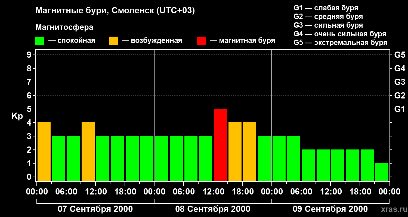The height and width of the screenshot is (217, 408).
Task: Click the red 'магнитная буря' legend swatch
Action: 201,41
